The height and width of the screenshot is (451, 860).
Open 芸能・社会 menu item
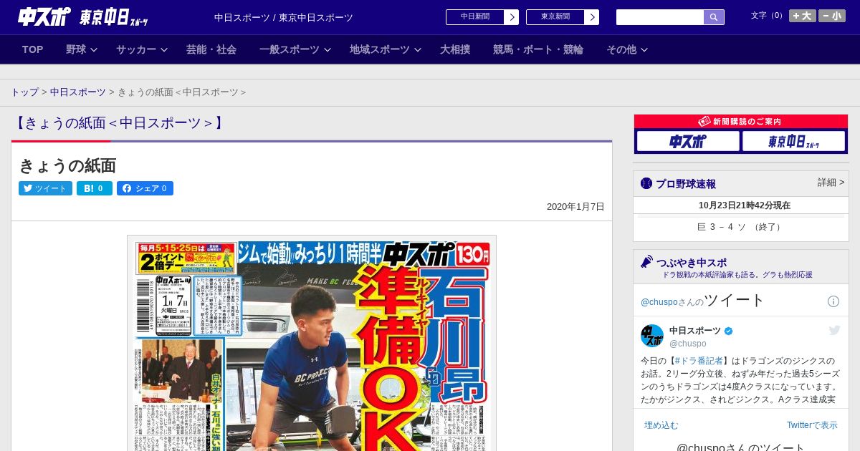pyautogui.click(x=211, y=49)
